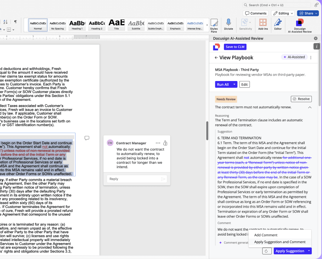This screenshot has width=322, height=259.
Task: Click the AI-Assisted badge
Action: click(x=294, y=57)
